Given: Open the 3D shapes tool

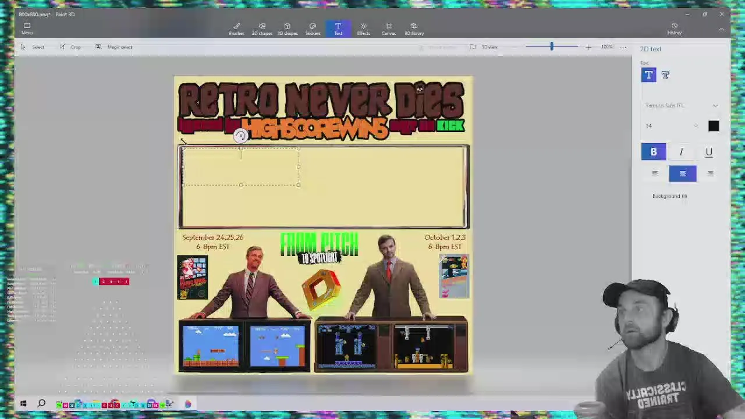Looking at the screenshot, I should 288,29.
